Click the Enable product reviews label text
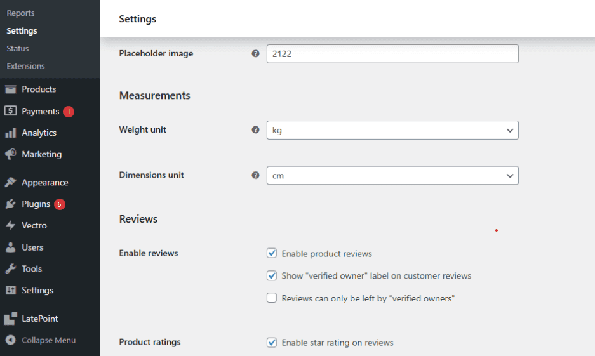 pyautogui.click(x=326, y=254)
